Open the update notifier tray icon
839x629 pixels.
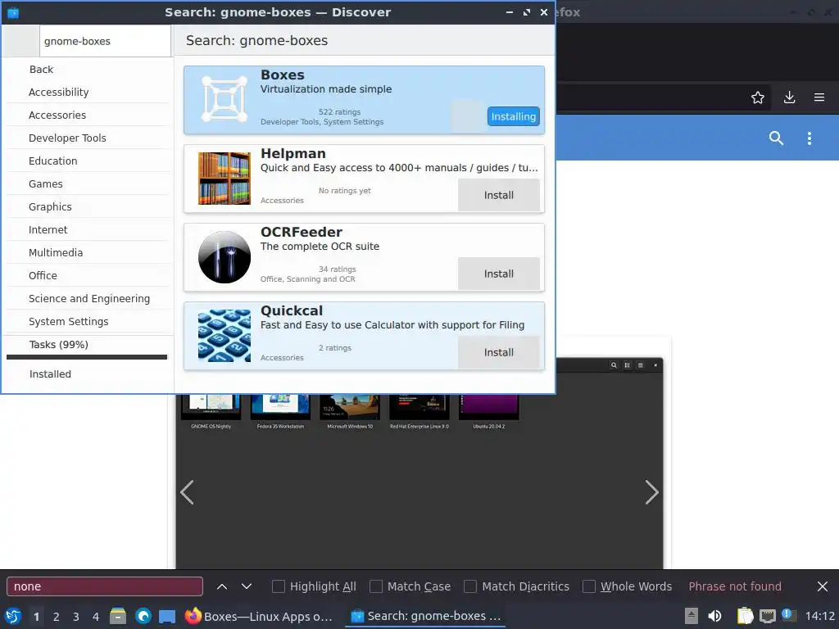[x=789, y=615]
